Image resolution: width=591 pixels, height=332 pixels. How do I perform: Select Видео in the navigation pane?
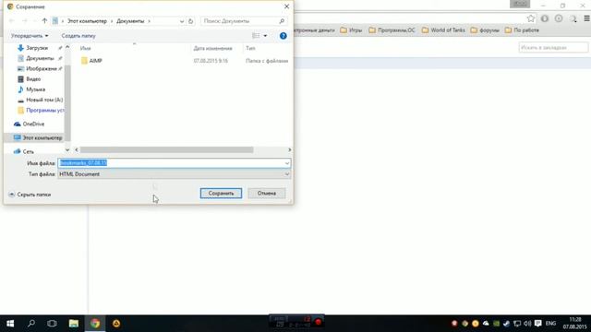pyautogui.click(x=33, y=79)
